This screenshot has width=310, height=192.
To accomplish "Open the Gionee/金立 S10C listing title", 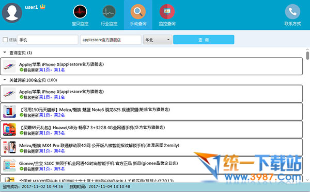I will click(99, 163).
